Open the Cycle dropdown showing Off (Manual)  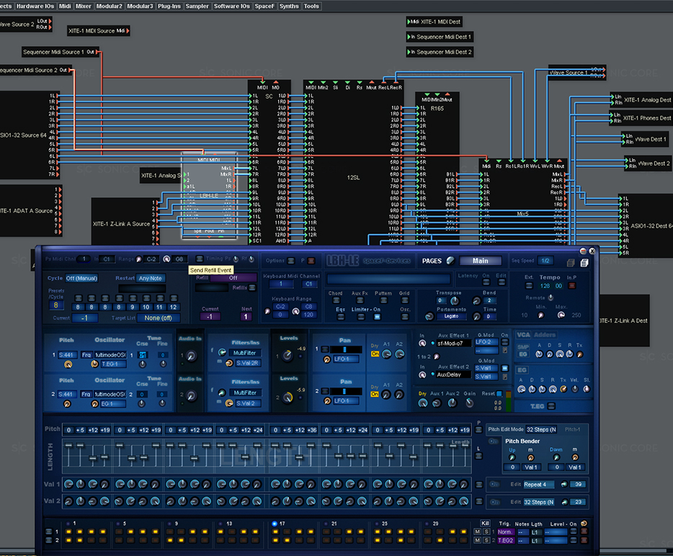click(81, 278)
